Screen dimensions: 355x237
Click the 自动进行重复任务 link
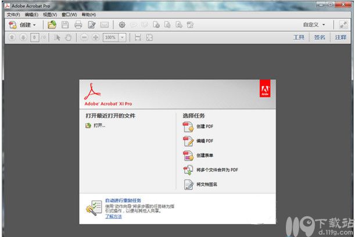[123, 200]
